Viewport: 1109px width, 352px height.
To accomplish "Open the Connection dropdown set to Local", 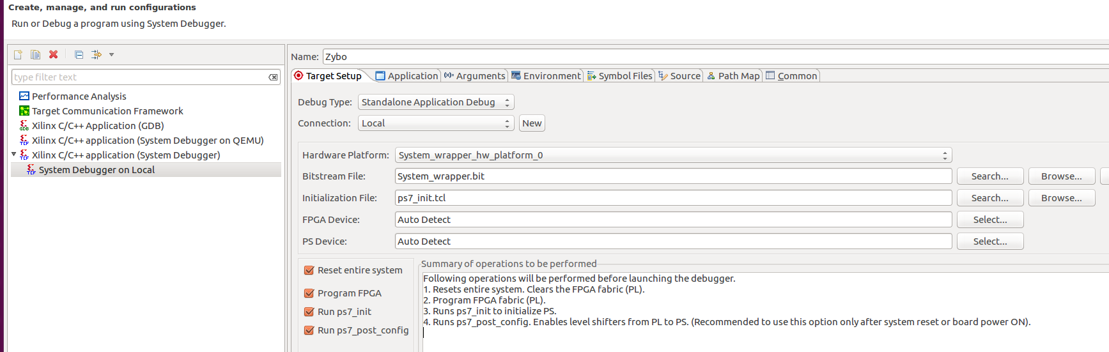I will (x=436, y=123).
